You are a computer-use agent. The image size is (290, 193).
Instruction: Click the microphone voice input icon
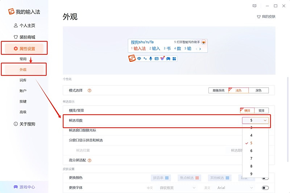pos(151,59)
